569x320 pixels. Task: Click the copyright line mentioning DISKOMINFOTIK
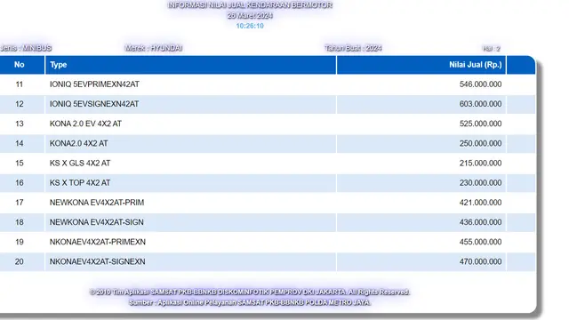point(250,292)
